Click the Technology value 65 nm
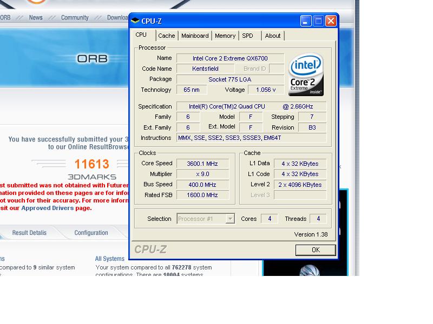Viewport: 433px width, 324px height. tap(192, 90)
